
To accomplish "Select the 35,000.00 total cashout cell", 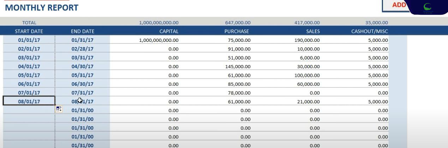I will click(x=377, y=23).
